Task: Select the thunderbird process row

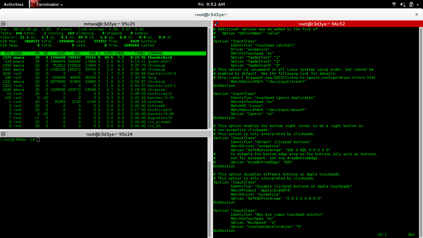Action: click(103, 57)
